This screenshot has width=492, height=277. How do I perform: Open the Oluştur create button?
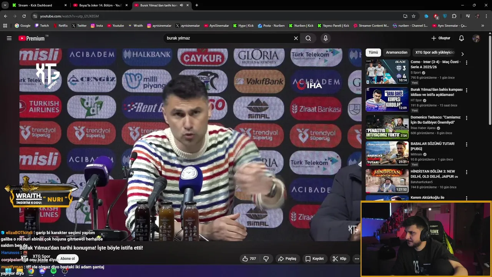(x=440, y=38)
